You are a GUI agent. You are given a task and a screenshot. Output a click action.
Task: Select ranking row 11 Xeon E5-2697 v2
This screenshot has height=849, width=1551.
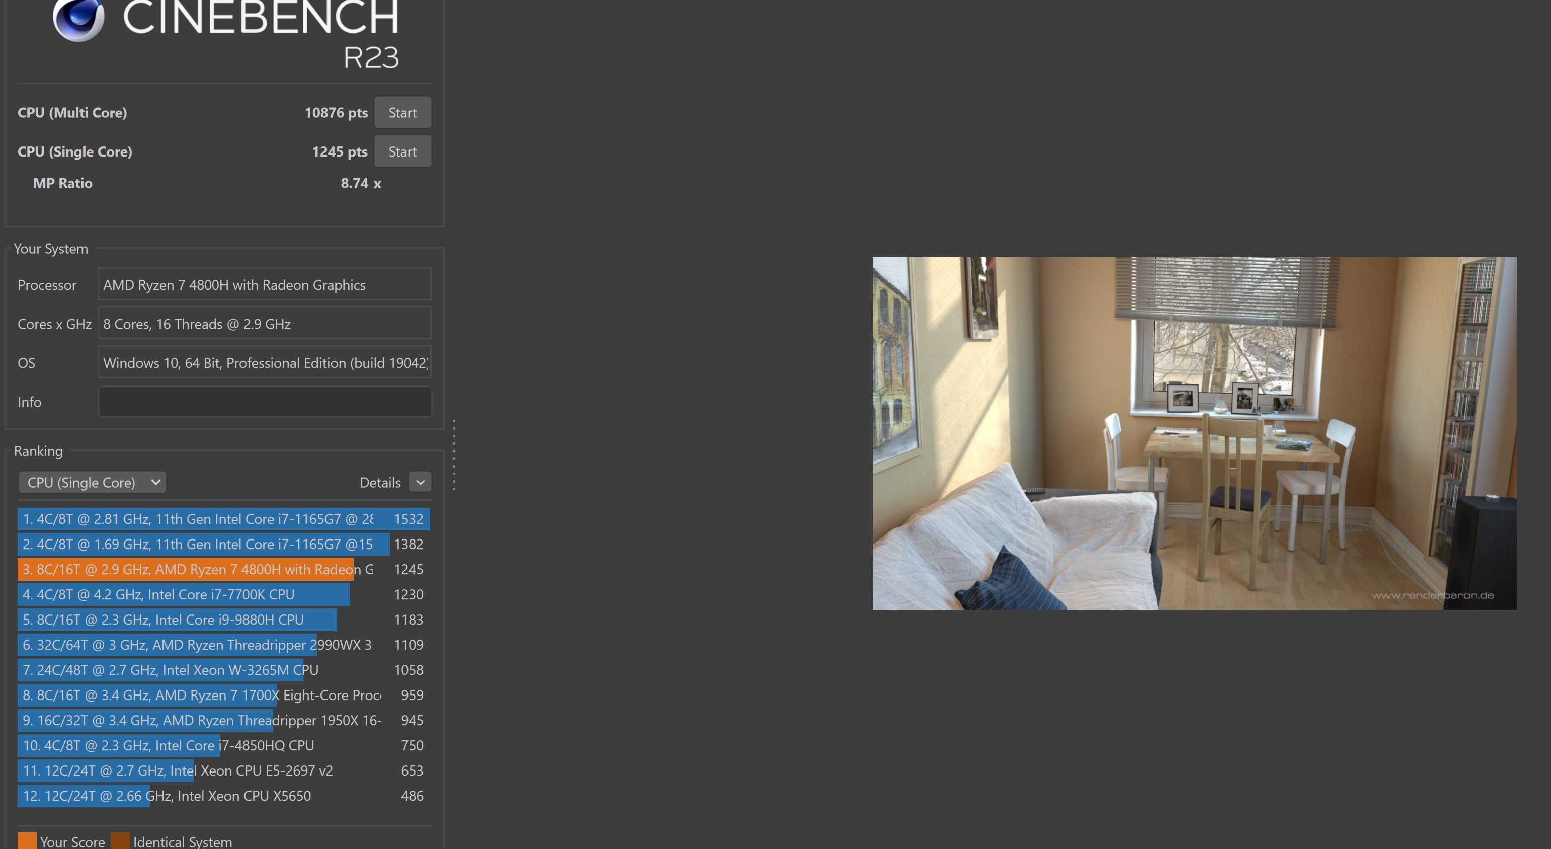223,770
